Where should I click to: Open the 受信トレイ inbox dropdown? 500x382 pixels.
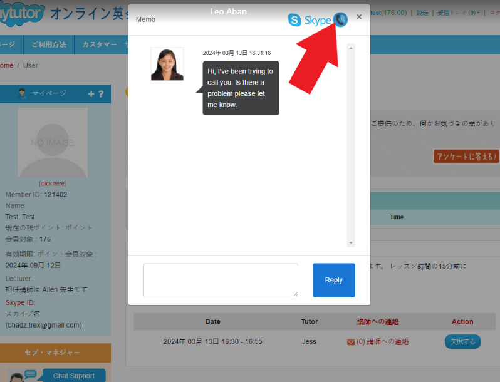click(459, 13)
